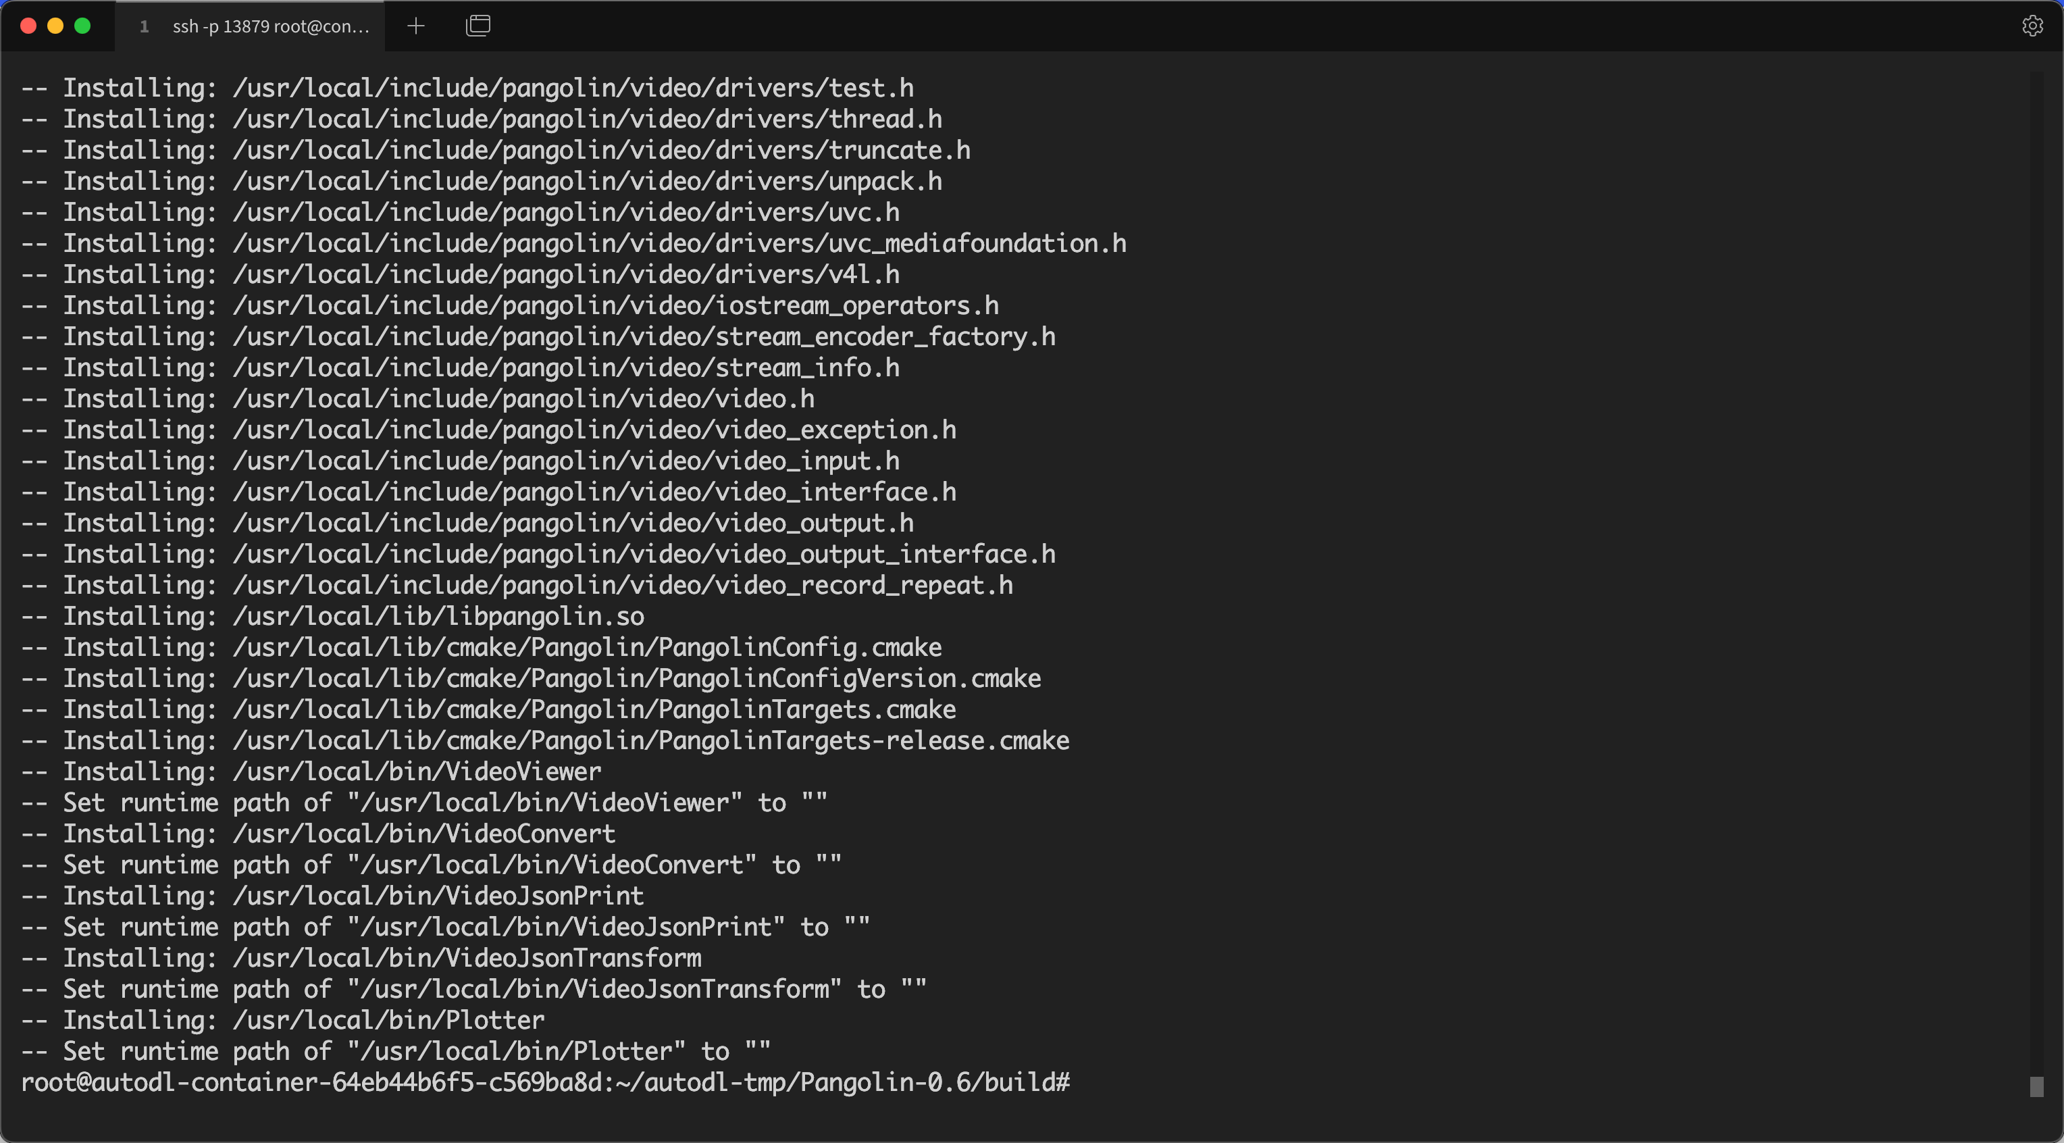
Task: Click the line Installing: /usr/local/bin/VideoConvert
Action: (x=318, y=834)
